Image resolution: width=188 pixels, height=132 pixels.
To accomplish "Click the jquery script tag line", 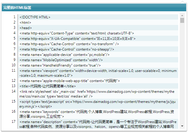I will pos(98,104).
